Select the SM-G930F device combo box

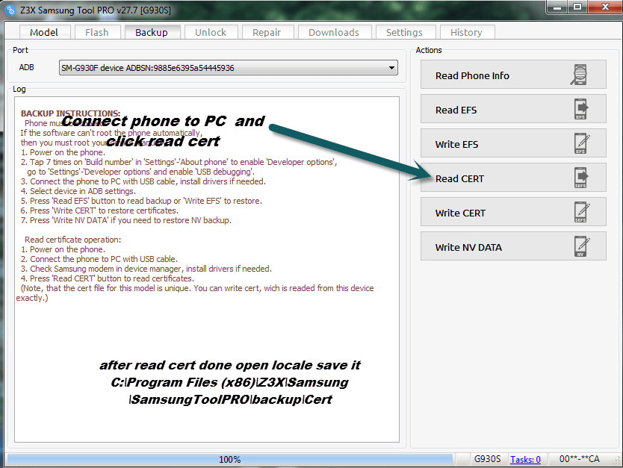click(x=229, y=68)
